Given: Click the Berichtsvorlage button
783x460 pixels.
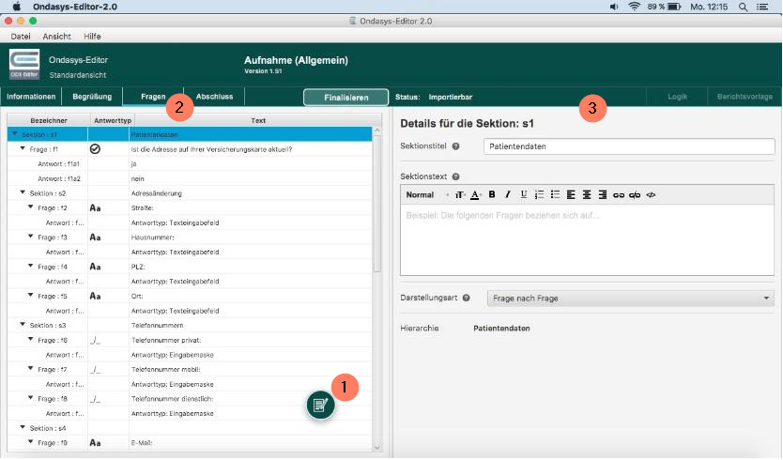Looking at the screenshot, I should point(745,97).
